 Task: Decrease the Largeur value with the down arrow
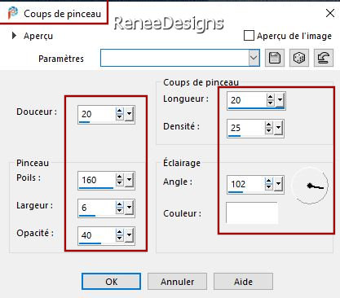pos(119,211)
